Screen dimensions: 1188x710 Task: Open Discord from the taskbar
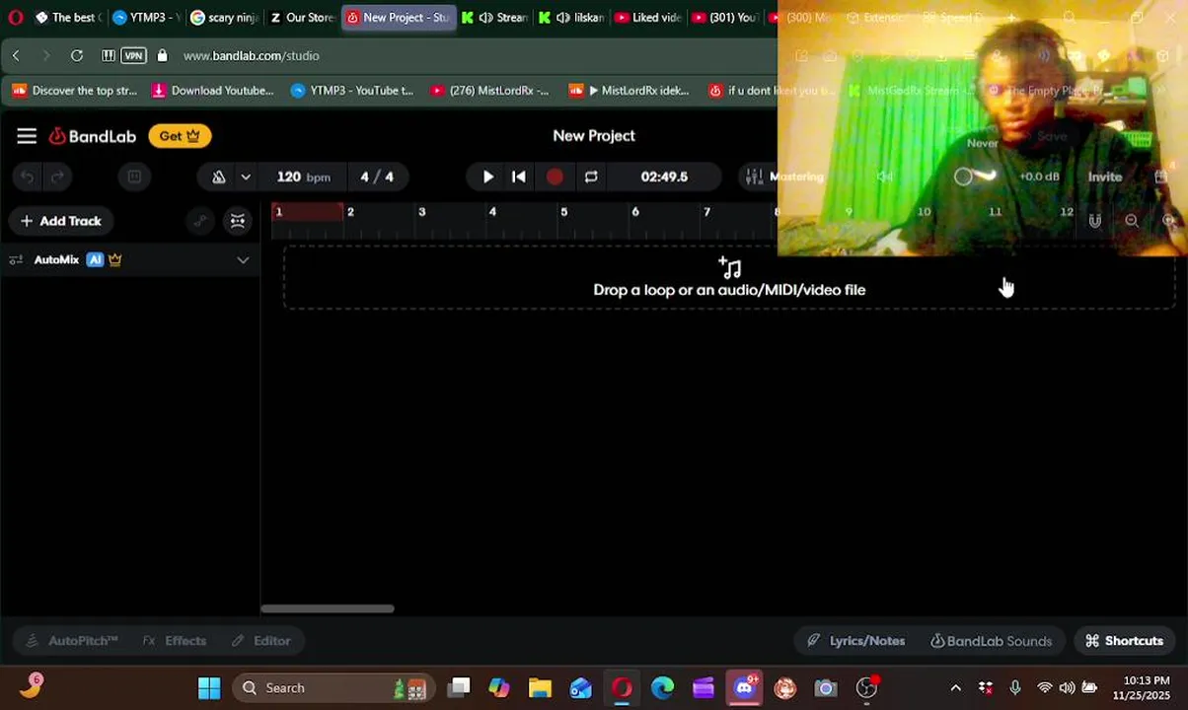point(744,688)
